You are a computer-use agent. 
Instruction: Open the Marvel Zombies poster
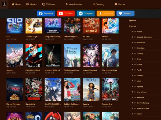tap(14, 89)
